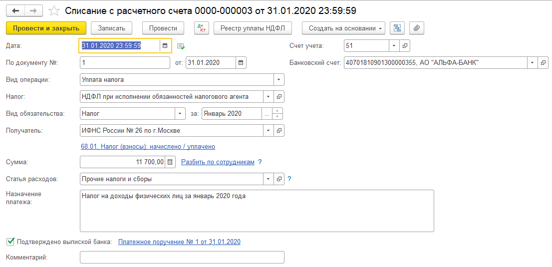Click the back navigation arrow
552x267 pixels.
(x=15, y=10)
